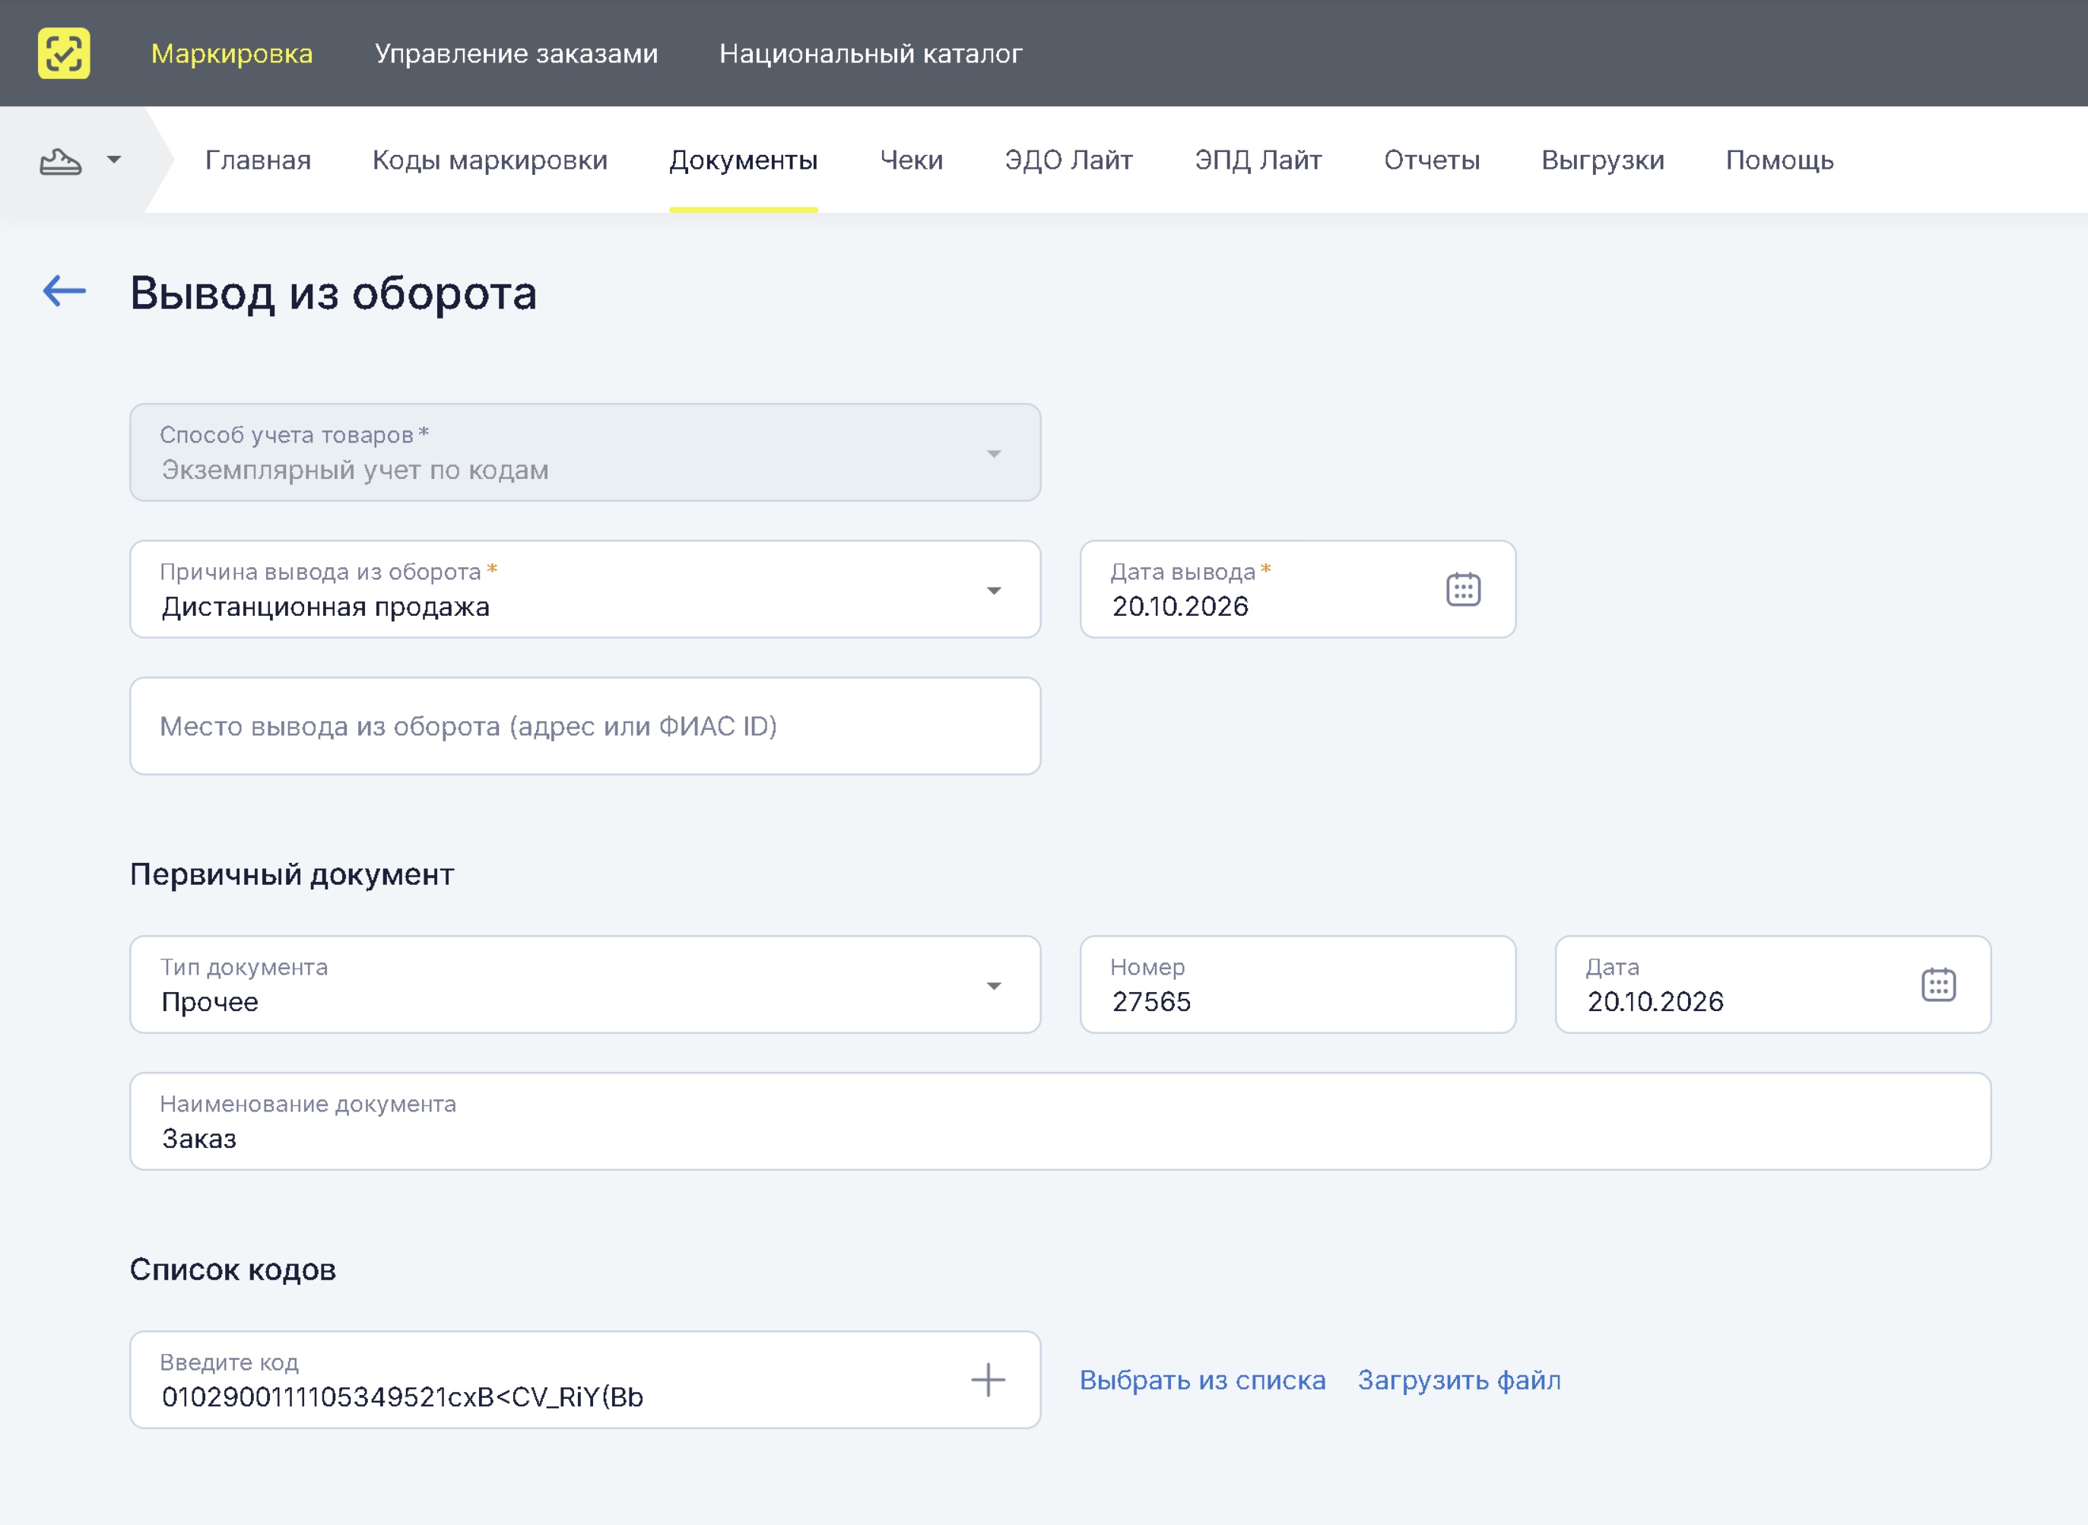Focus the Место вывода из оборота field
Screen dimensions: 2088x1525
585,725
